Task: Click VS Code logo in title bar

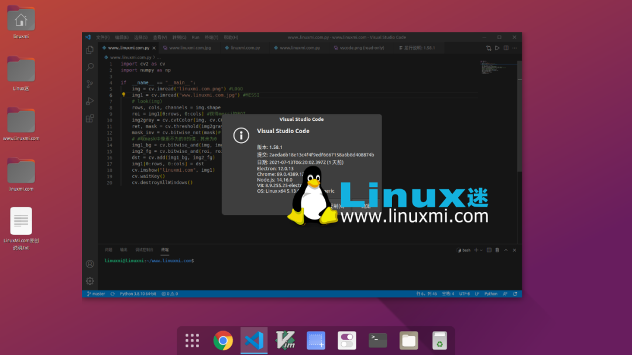Action: coord(88,37)
